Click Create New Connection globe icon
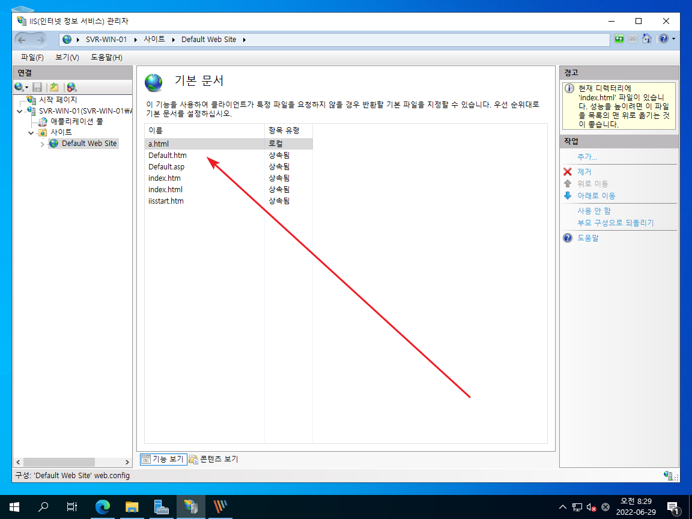The width and height of the screenshot is (692, 519). tap(19, 87)
